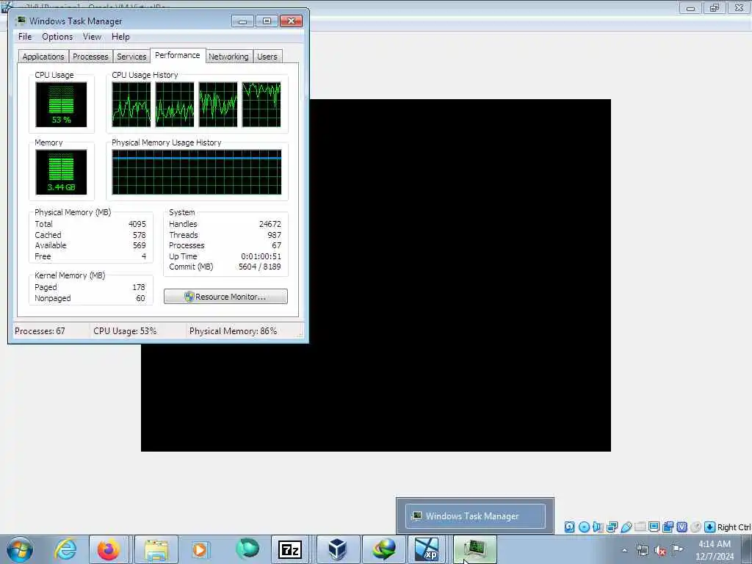The width and height of the screenshot is (752, 564).
Task: Click the first CPU Usage History graph
Action: (131, 104)
